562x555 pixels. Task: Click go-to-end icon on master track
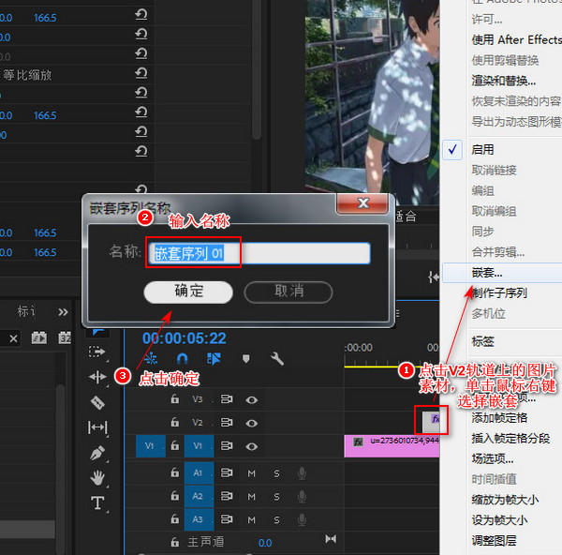click(x=331, y=538)
